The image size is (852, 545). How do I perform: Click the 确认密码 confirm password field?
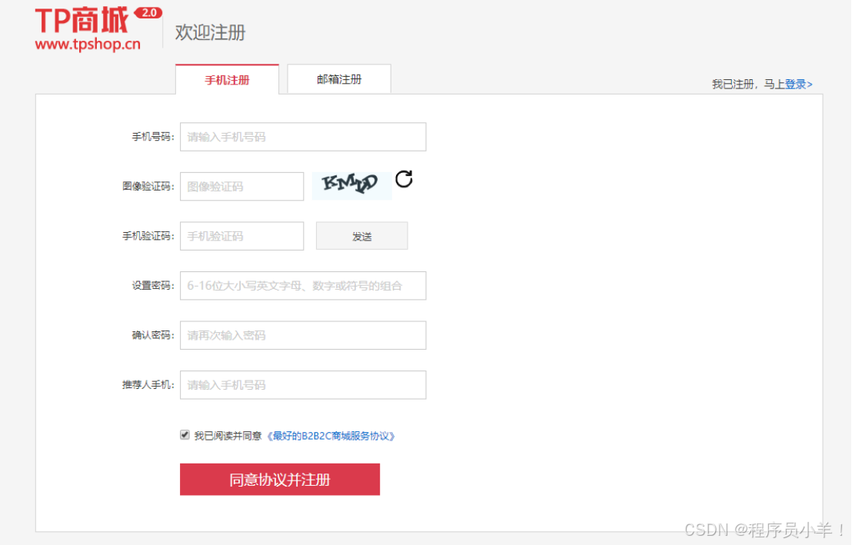(x=302, y=335)
